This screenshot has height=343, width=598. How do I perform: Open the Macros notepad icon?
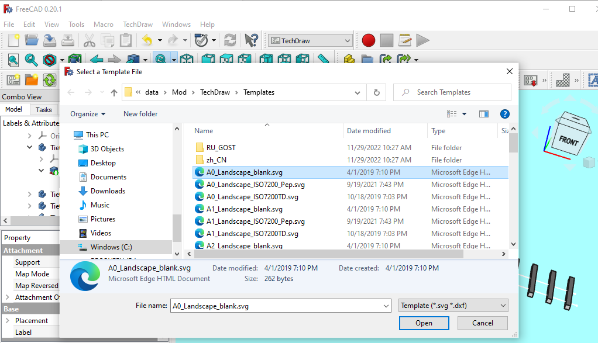[405, 40]
